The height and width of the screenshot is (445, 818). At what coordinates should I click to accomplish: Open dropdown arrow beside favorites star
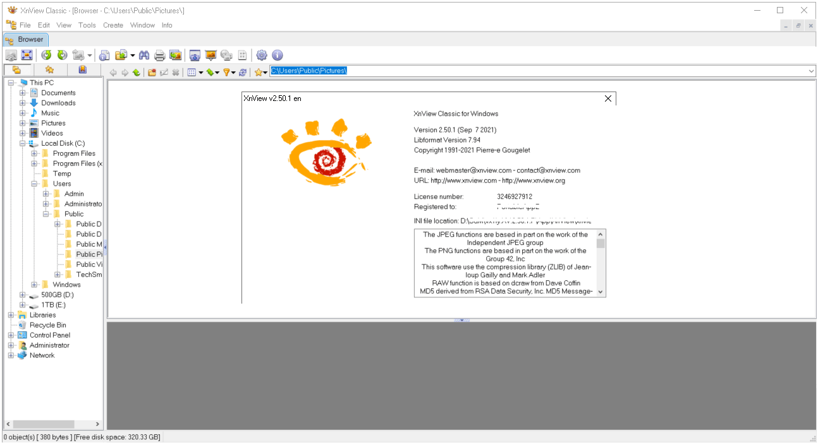click(x=266, y=72)
